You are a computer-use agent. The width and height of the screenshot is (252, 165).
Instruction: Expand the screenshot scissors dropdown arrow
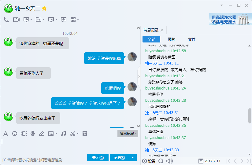tap(78, 134)
